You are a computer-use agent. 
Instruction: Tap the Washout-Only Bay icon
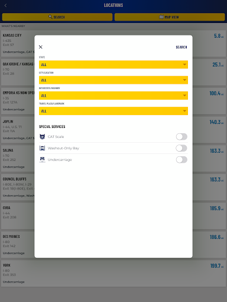pyautogui.click(x=42, y=148)
